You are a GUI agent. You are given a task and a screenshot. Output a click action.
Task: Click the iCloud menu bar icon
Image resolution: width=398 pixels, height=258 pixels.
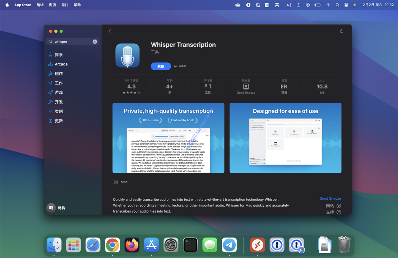[x=238, y=5]
